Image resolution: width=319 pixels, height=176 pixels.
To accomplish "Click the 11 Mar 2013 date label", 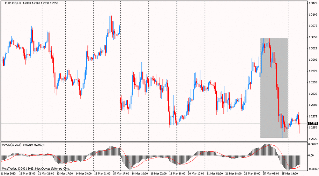I will pos(8,174).
